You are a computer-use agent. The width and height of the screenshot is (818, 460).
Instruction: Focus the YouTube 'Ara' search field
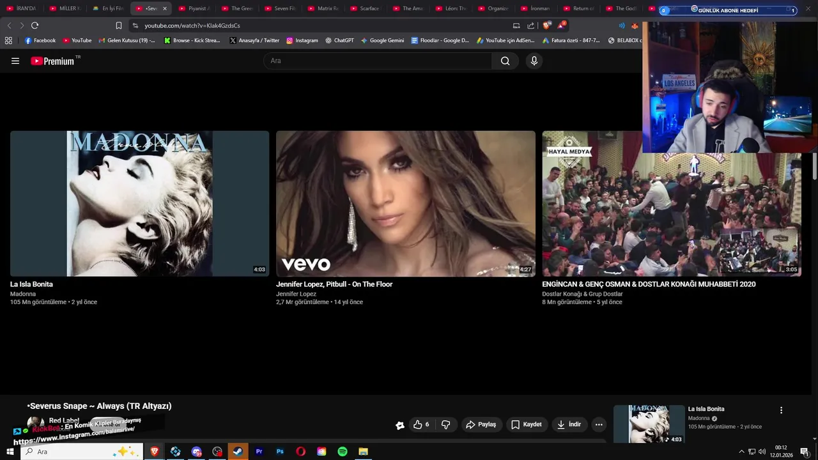[x=378, y=61]
